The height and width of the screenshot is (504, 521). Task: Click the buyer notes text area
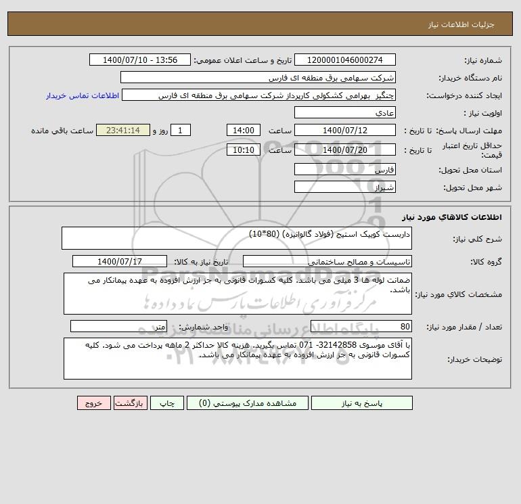(x=237, y=359)
